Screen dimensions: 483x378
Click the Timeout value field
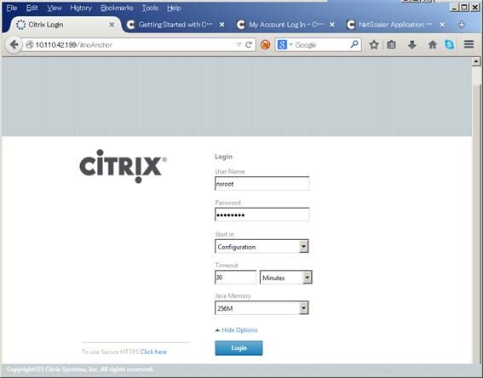235,277
